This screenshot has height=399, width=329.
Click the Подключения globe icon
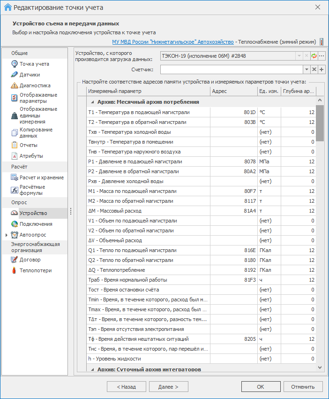15,224
